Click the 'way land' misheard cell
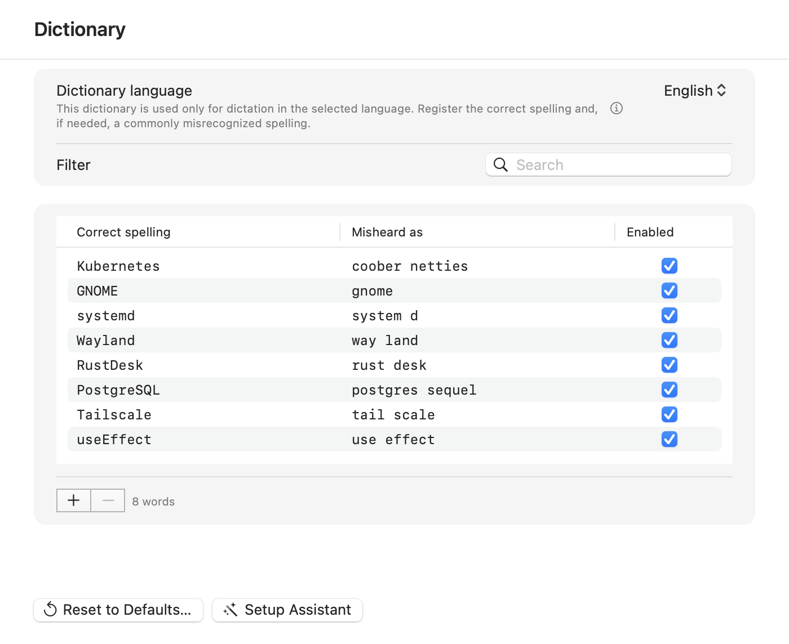This screenshot has height=644, width=789. [385, 341]
